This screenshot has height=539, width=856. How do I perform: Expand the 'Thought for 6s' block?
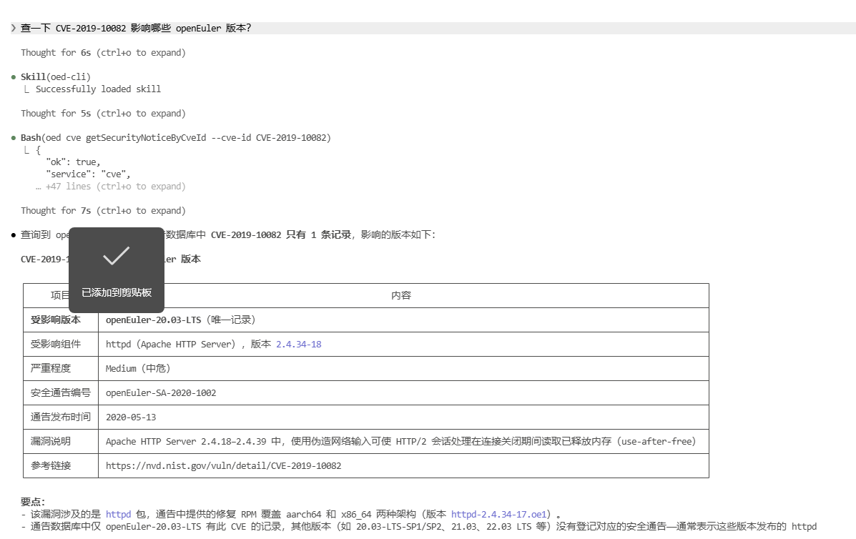pos(103,53)
